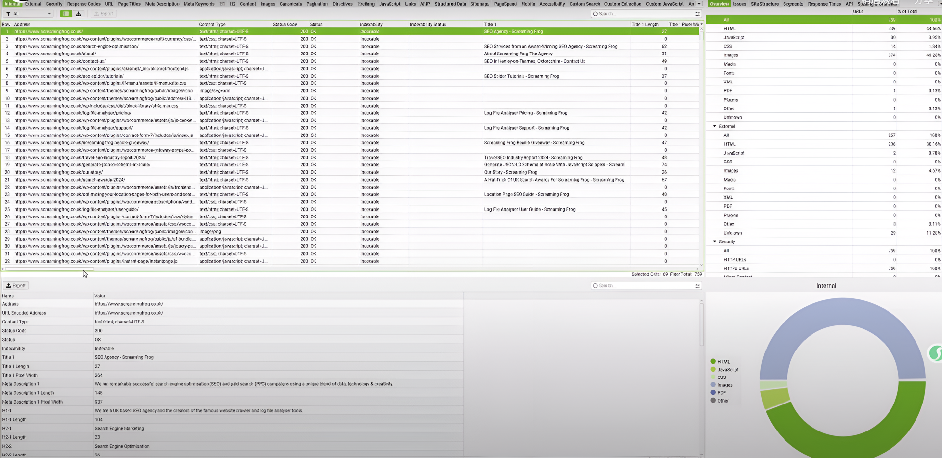The image size is (942, 458).
Task: Sort by Indexability Status column header
Action: [445, 24]
